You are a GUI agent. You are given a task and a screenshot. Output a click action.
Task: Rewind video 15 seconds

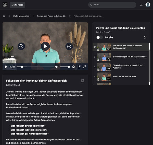(21, 46)
